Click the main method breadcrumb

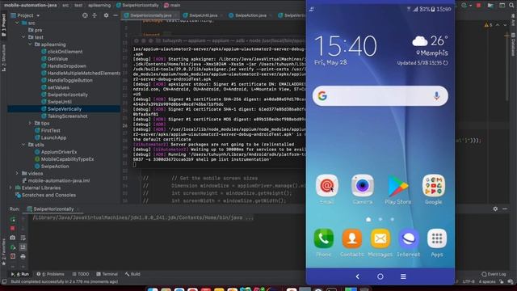click(172, 6)
